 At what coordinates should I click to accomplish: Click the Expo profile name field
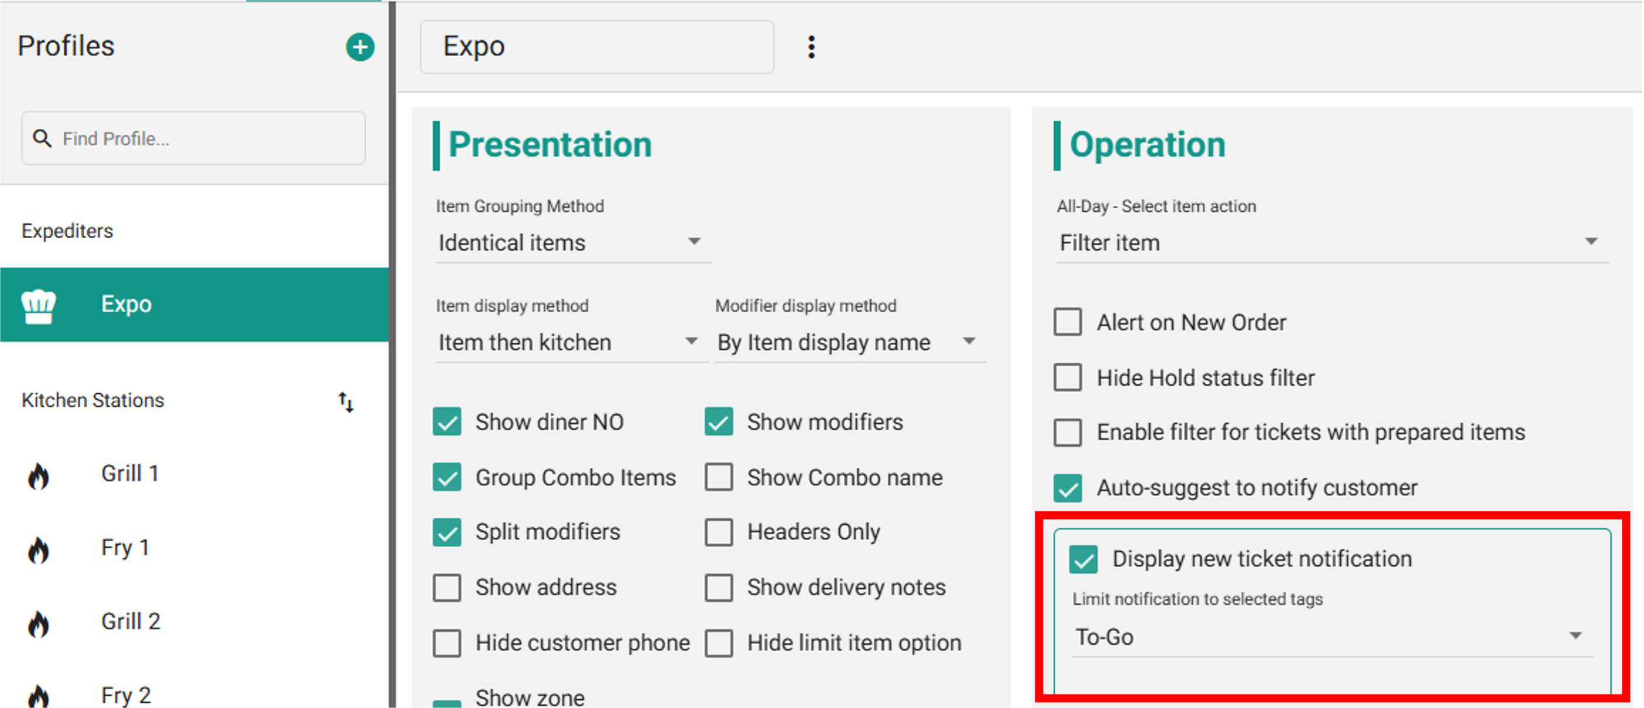coord(597,47)
